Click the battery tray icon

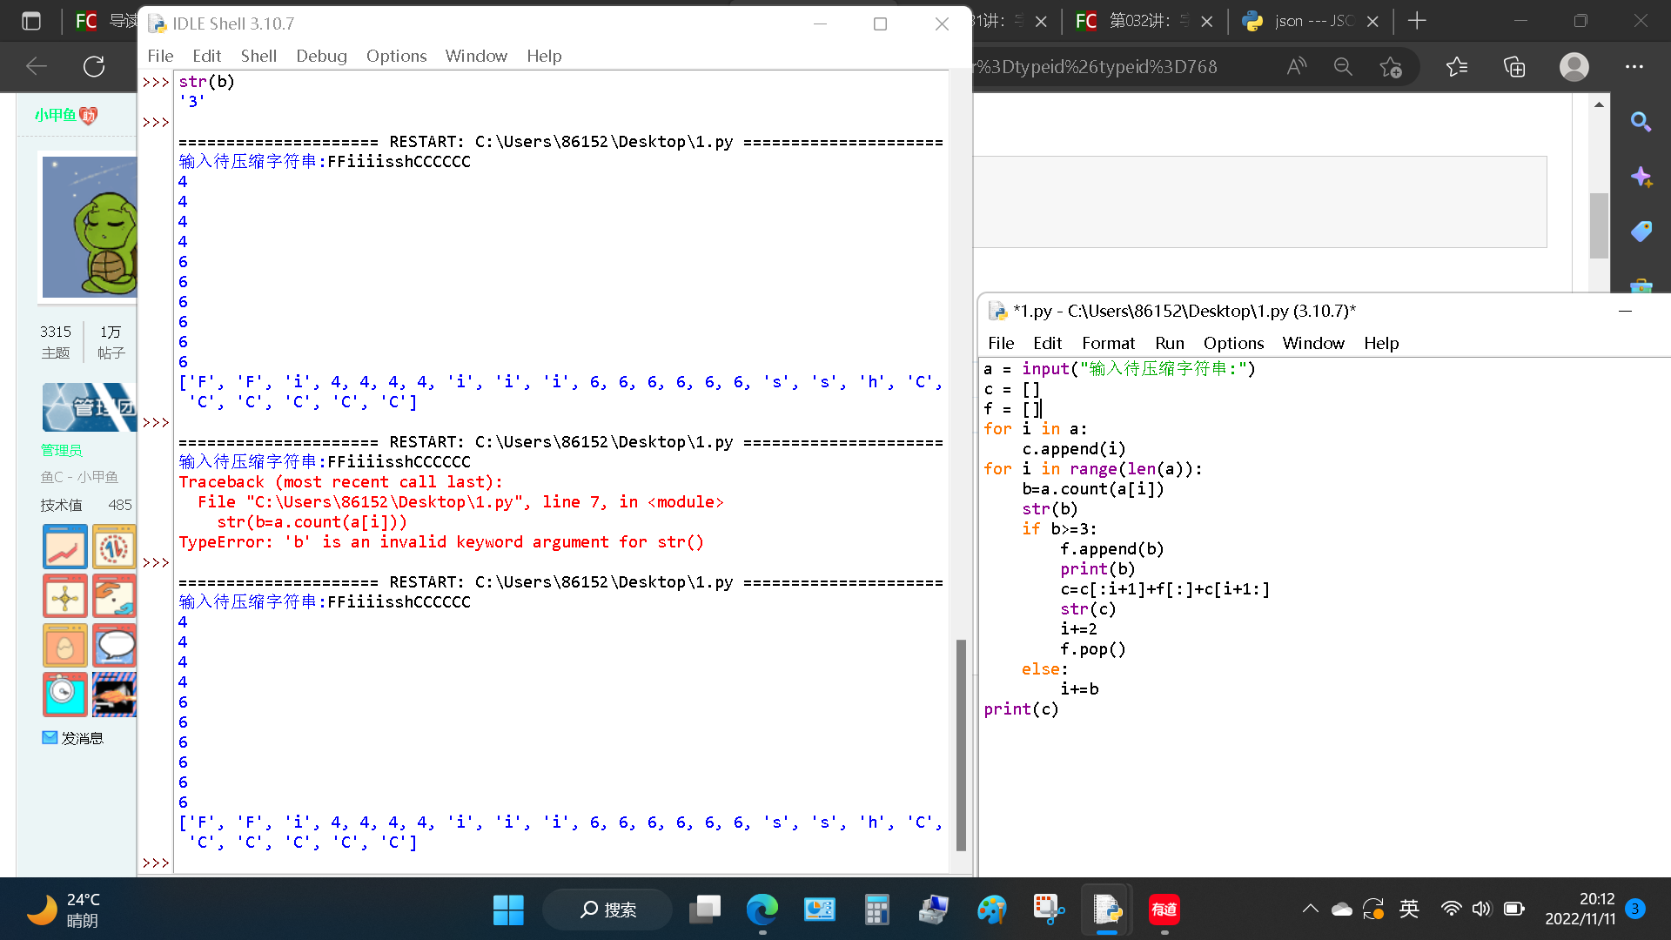[x=1513, y=910]
